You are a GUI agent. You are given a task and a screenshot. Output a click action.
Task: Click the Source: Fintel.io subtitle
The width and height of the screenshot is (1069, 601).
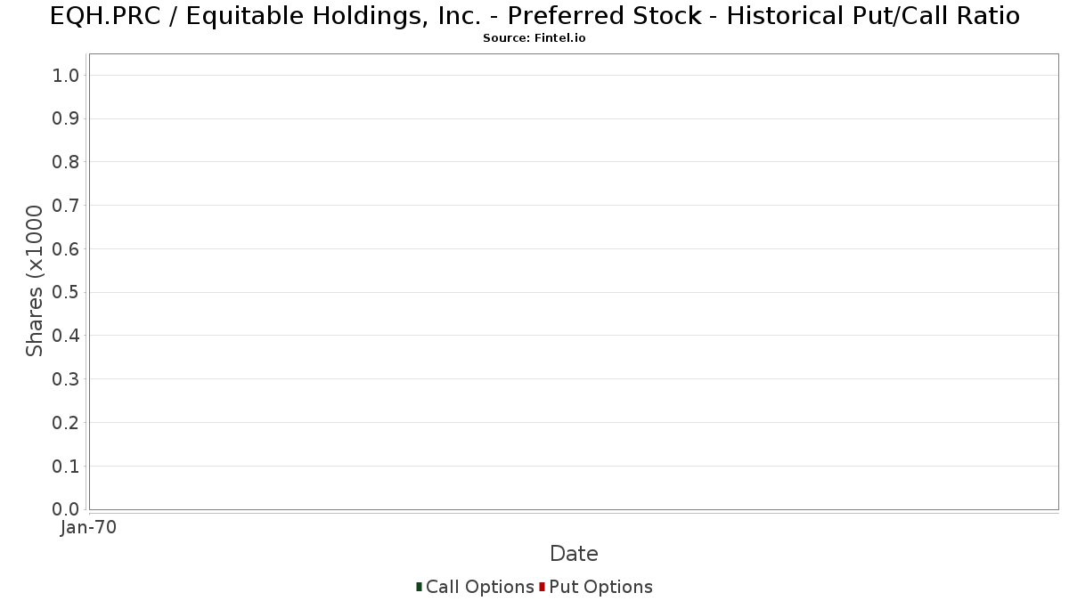(534, 38)
